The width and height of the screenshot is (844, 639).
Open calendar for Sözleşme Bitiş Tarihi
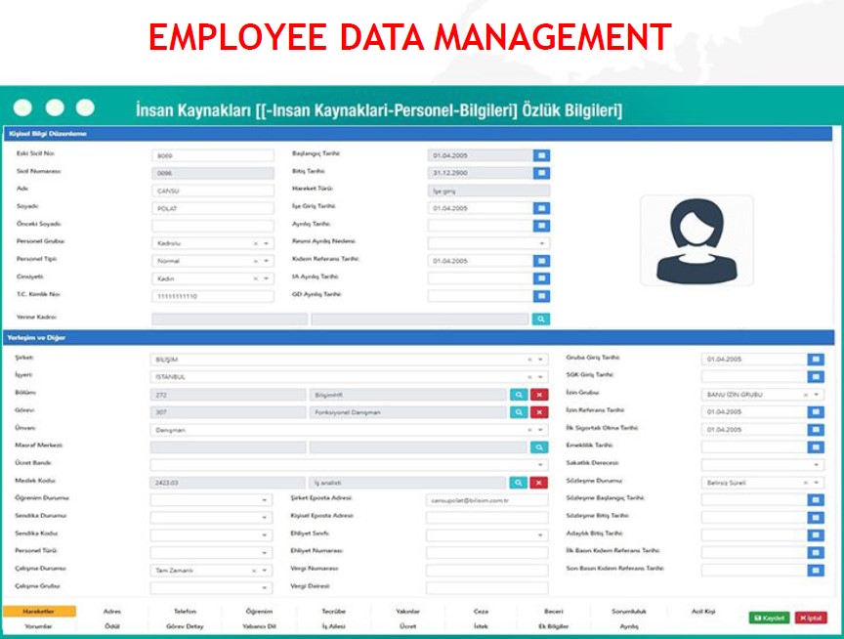coord(816,518)
